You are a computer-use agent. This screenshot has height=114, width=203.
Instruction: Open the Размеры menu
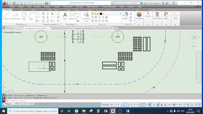[79, 7]
